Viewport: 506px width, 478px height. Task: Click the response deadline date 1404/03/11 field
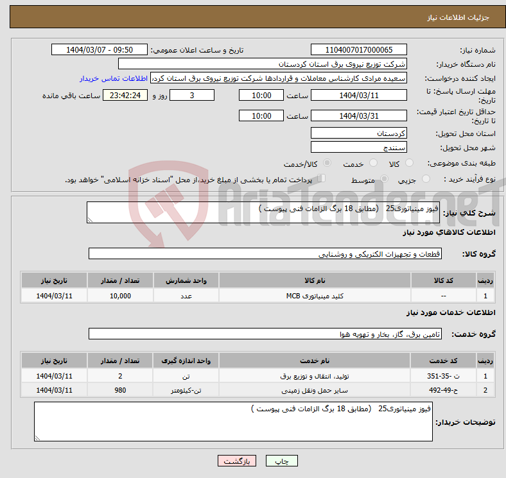pyautogui.click(x=358, y=95)
